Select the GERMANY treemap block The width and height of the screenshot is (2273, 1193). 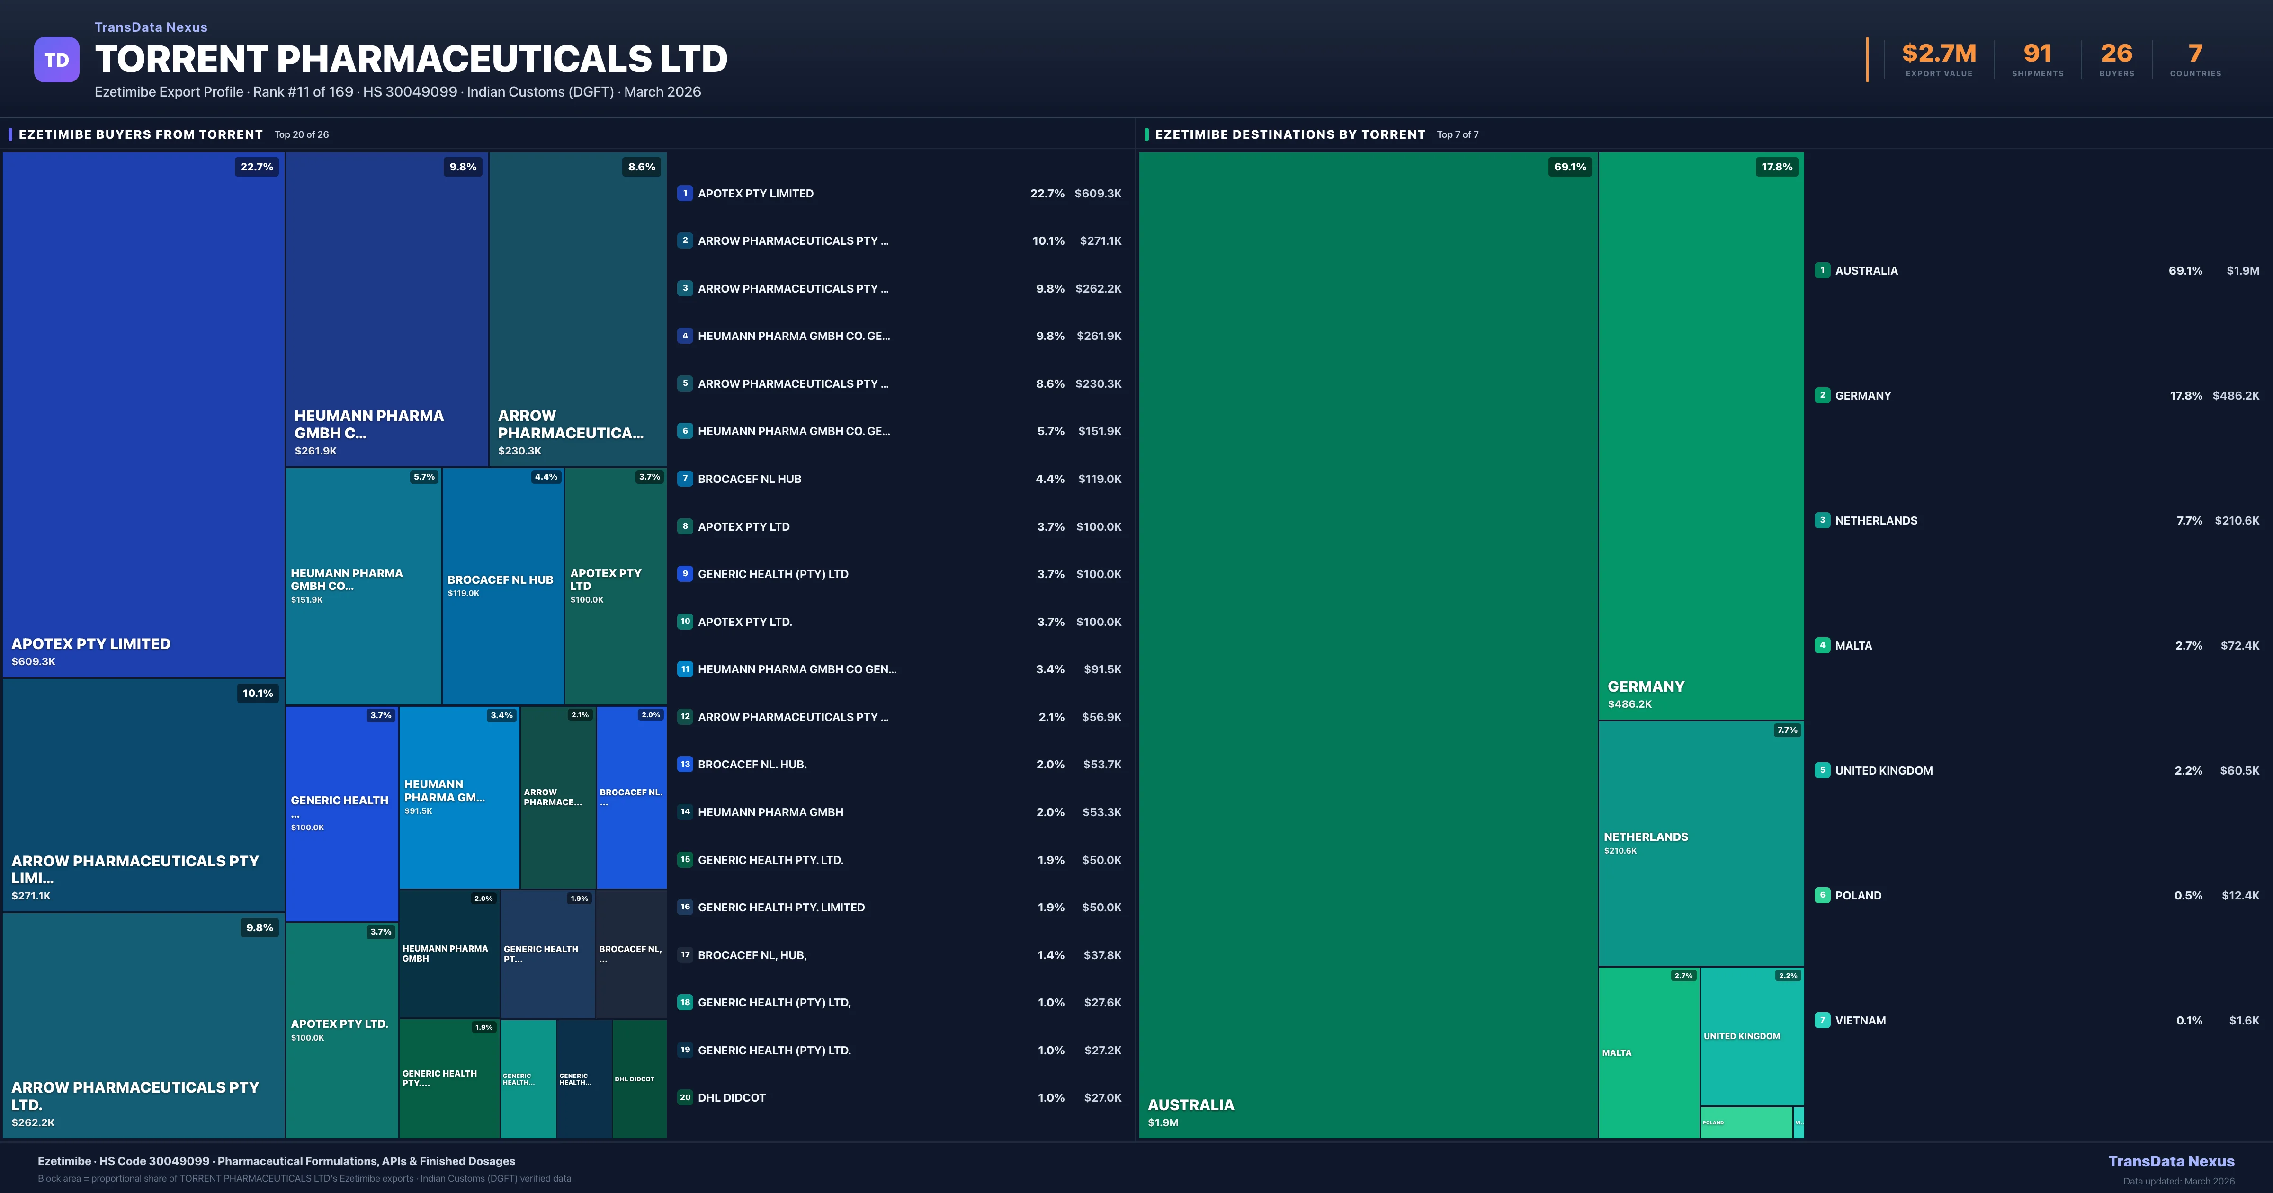1700,436
